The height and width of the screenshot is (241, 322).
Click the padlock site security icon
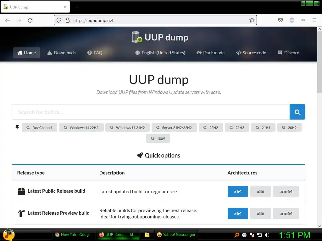(68, 20)
